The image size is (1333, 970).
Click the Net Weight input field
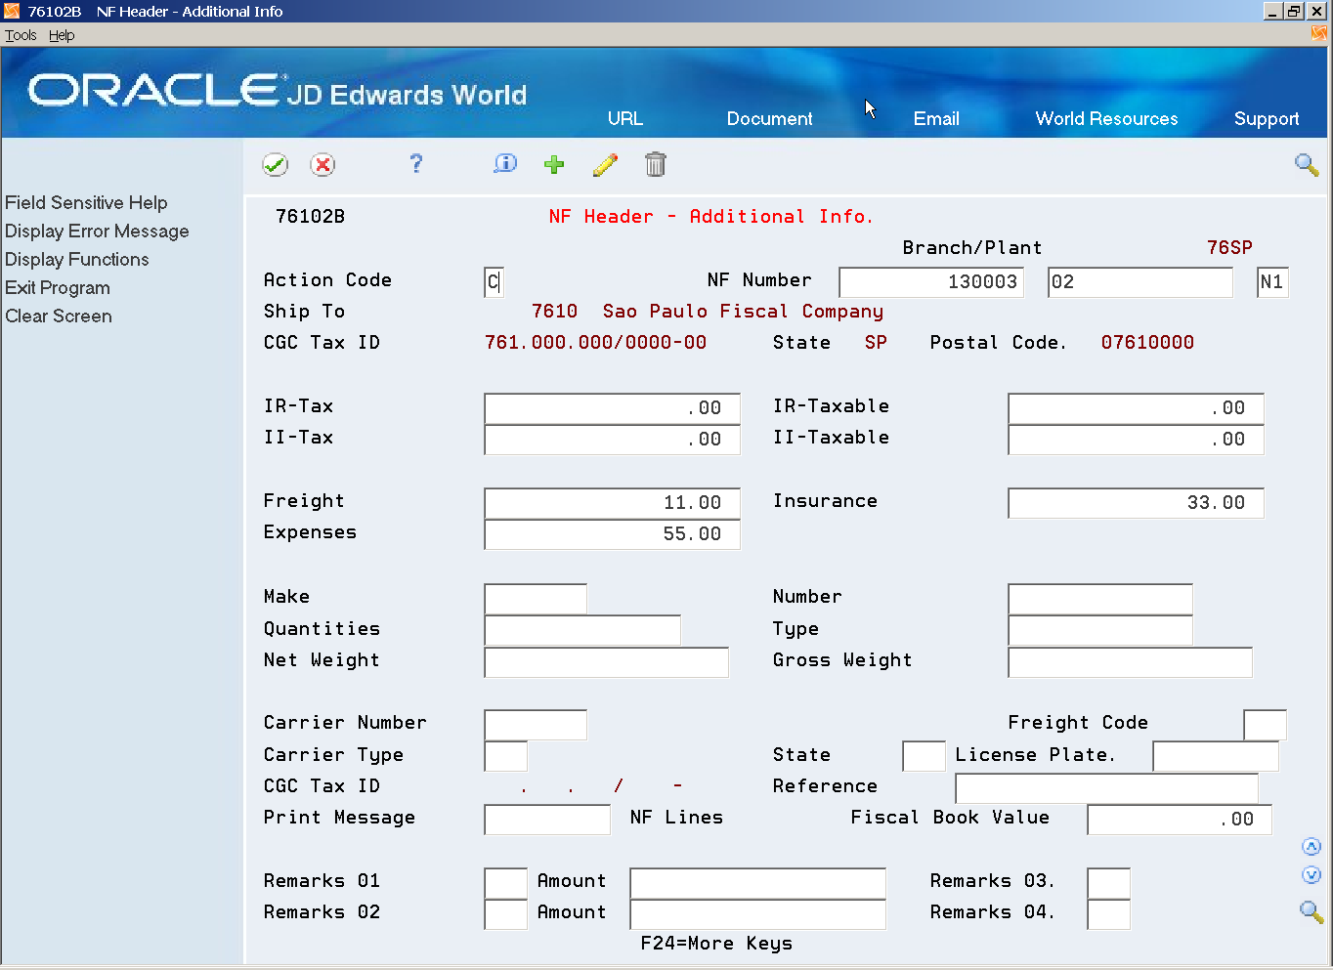607,662
